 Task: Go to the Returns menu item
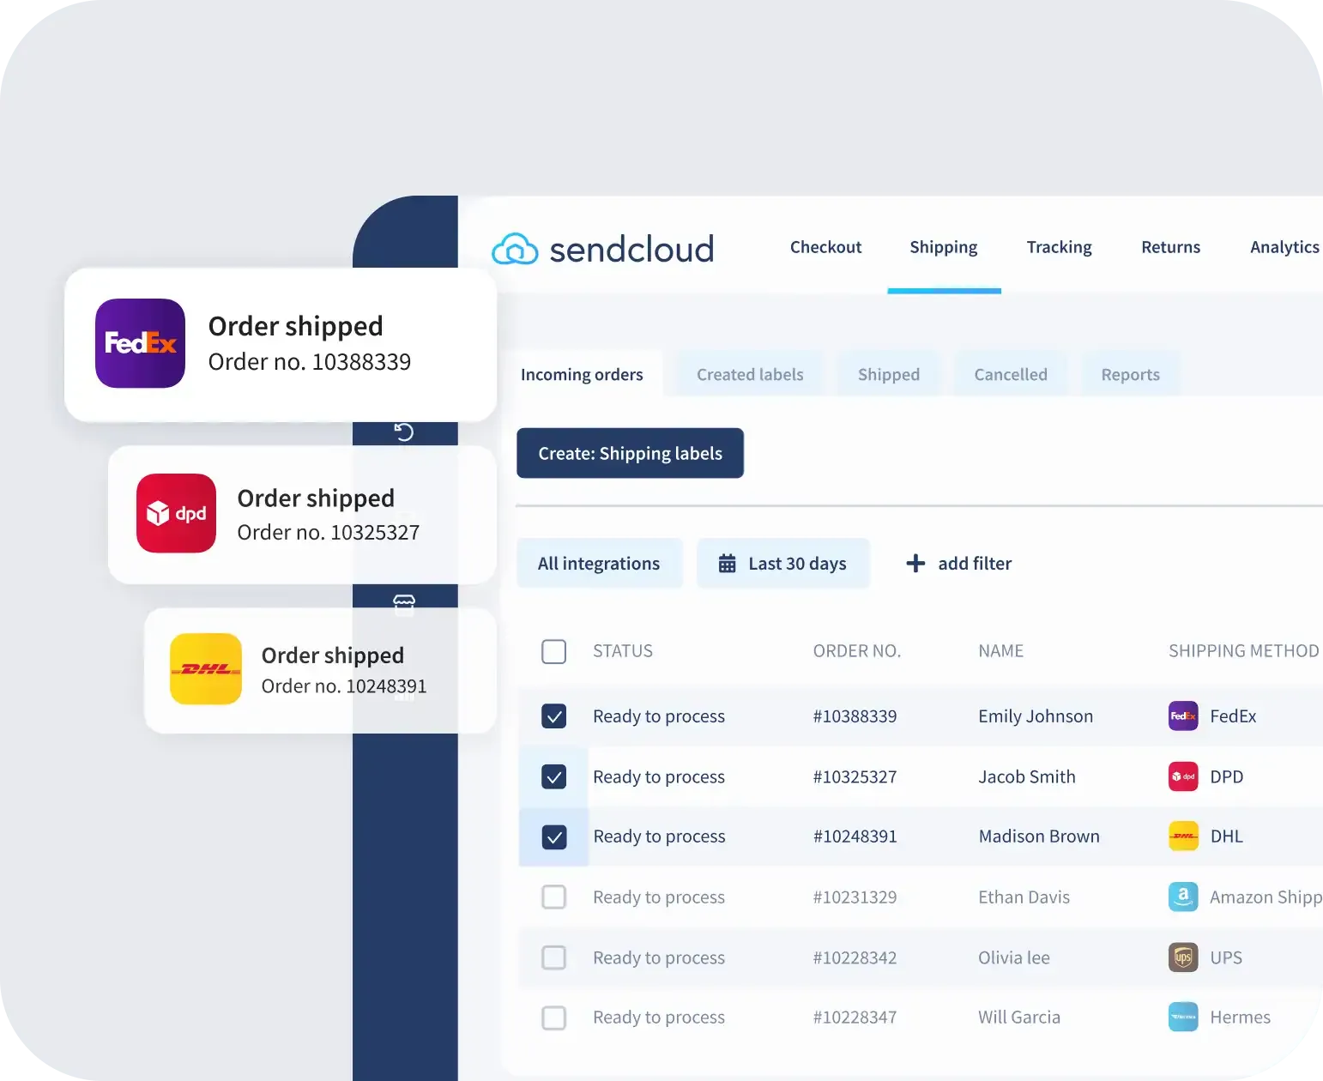point(1170,247)
